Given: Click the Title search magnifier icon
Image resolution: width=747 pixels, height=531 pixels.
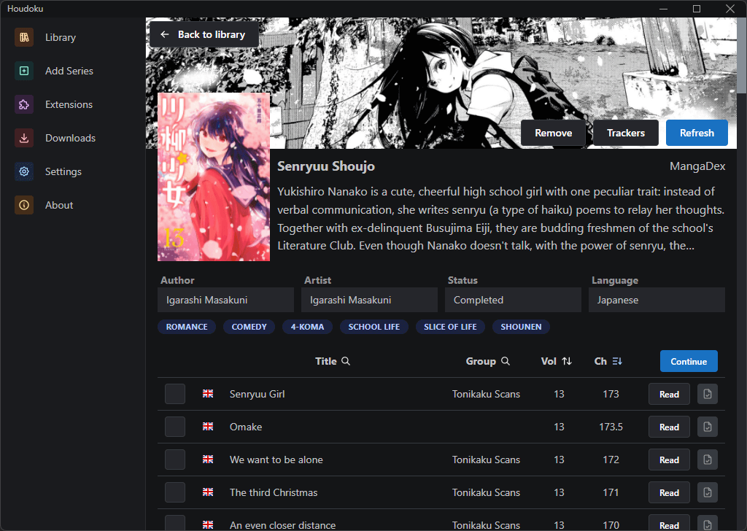Looking at the screenshot, I should coord(346,361).
